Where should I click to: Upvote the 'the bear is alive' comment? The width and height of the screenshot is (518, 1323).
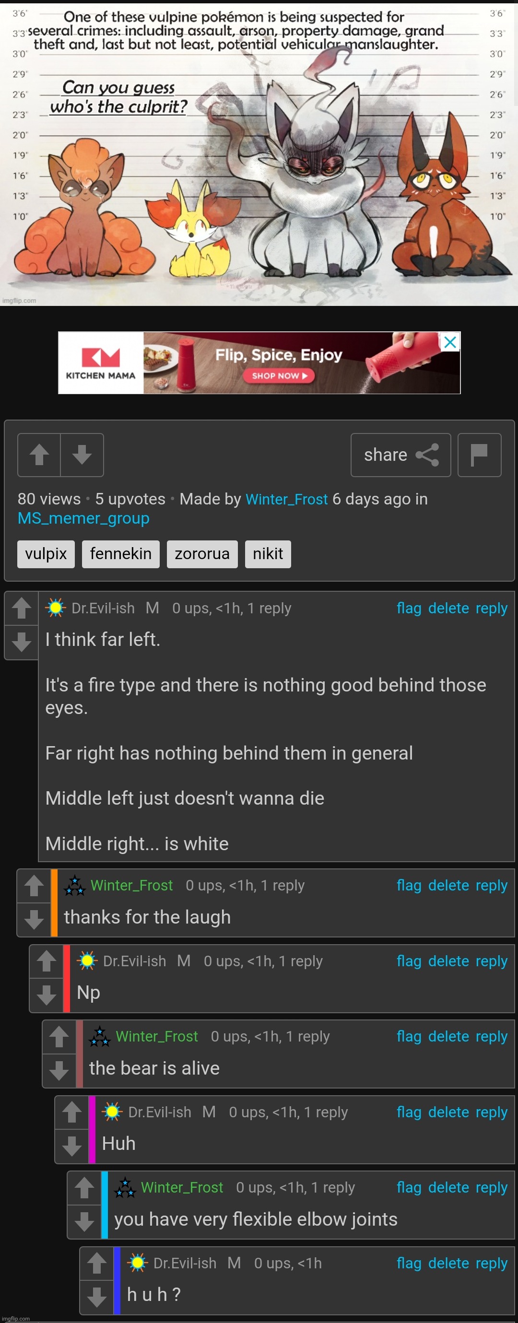pyautogui.click(x=59, y=1036)
